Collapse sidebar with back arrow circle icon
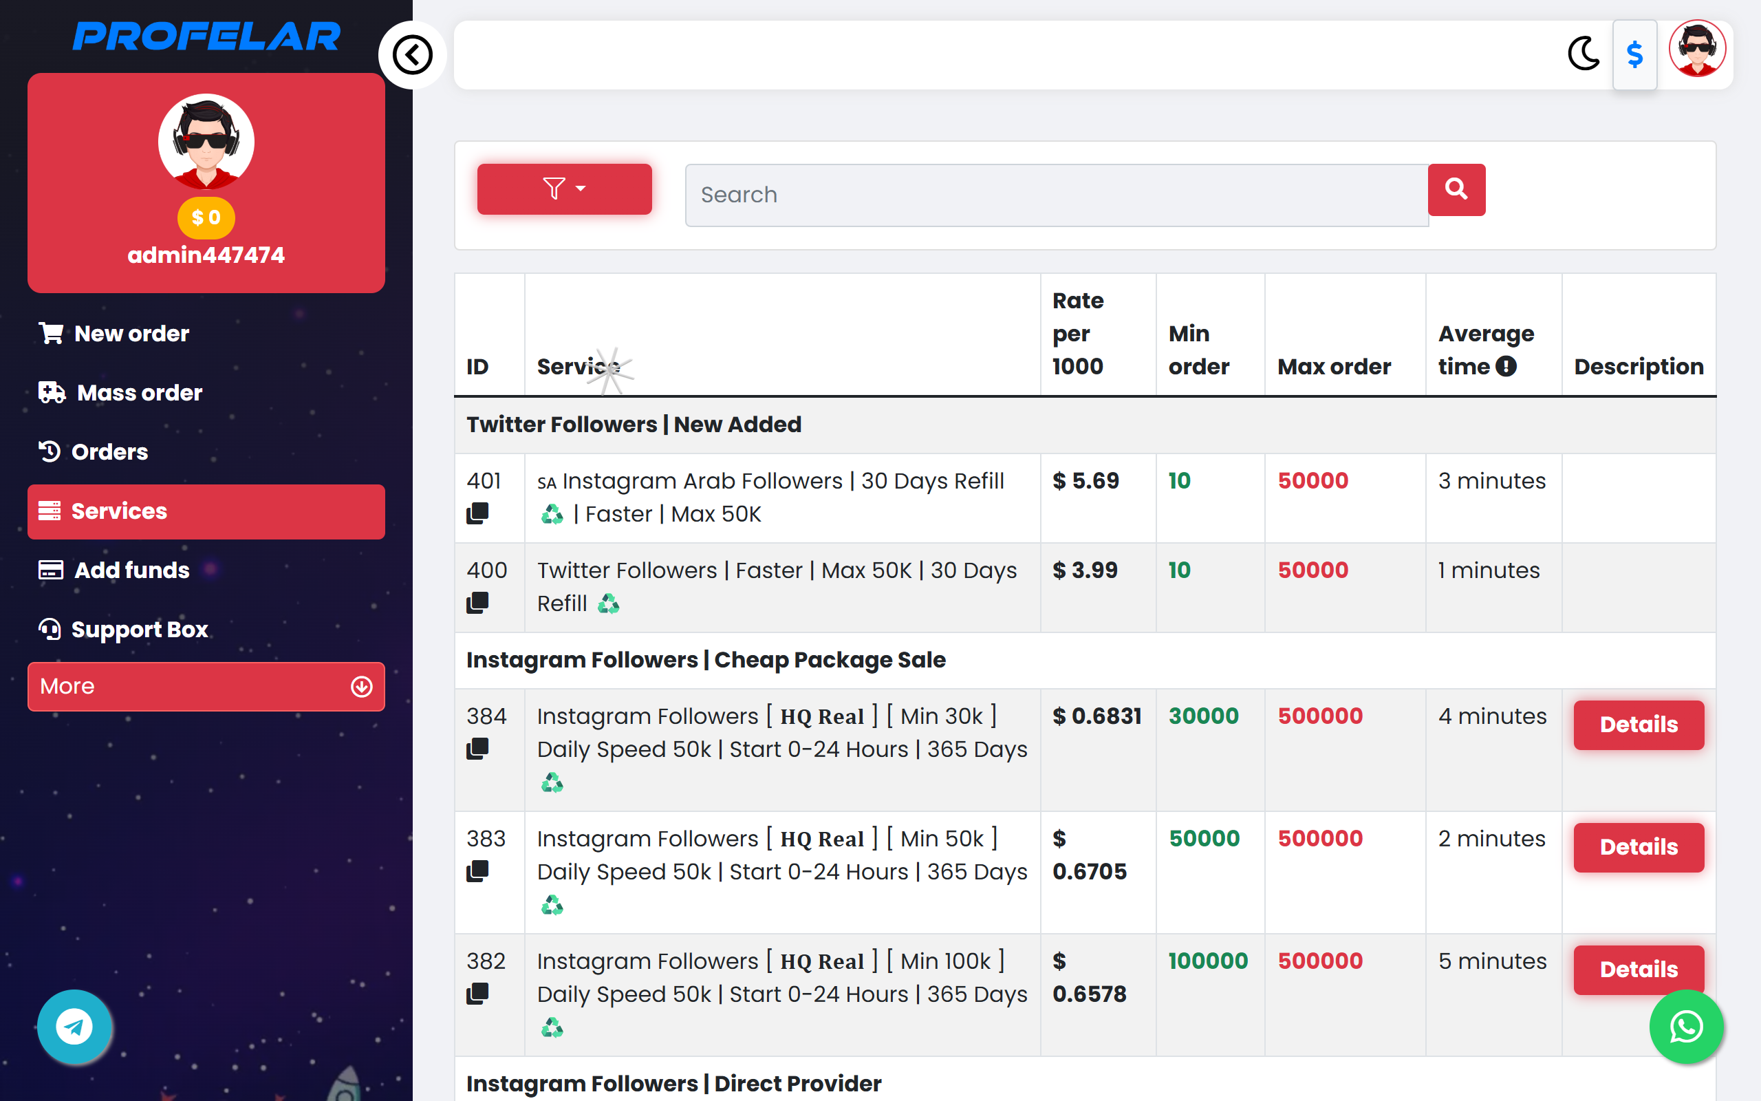The height and width of the screenshot is (1101, 1761). [x=412, y=54]
